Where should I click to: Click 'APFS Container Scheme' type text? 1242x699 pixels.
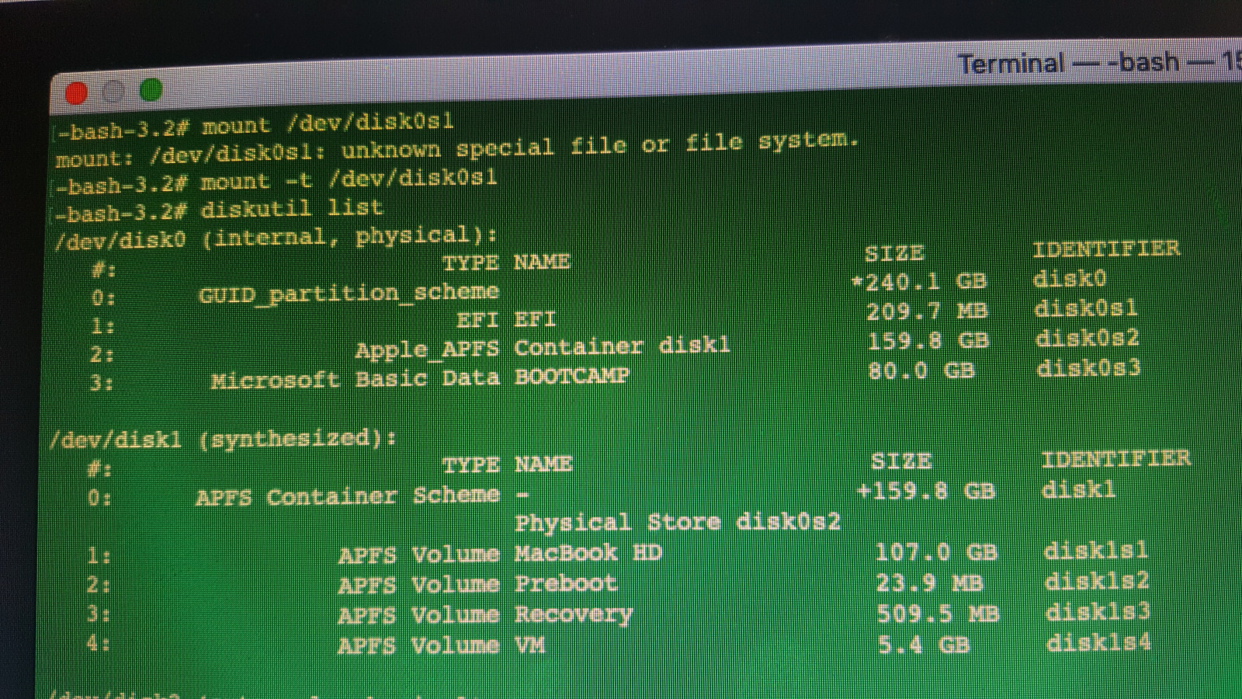click(x=348, y=496)
